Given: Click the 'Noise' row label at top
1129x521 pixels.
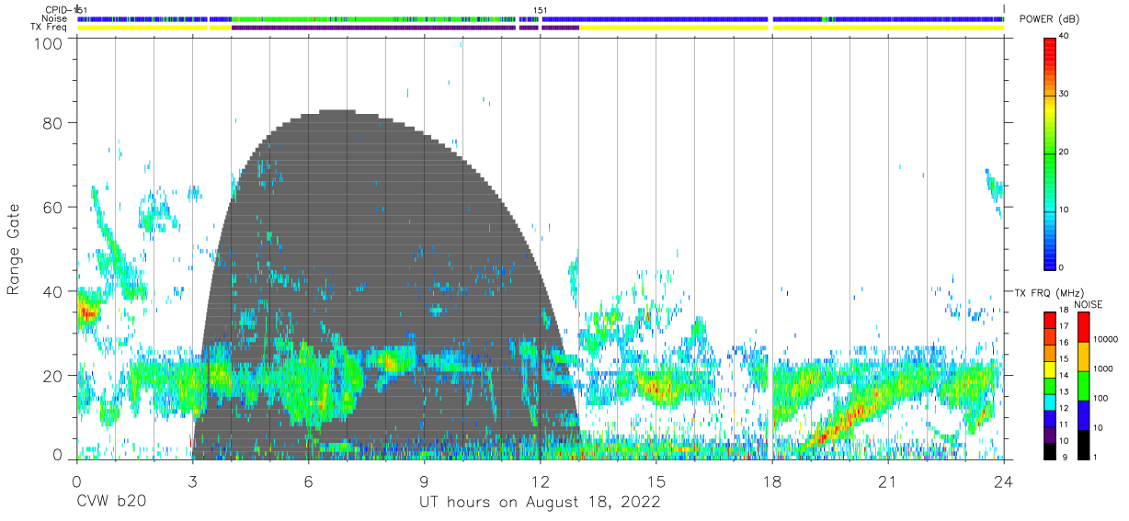Looking at the screenshot, I should 55,18.
